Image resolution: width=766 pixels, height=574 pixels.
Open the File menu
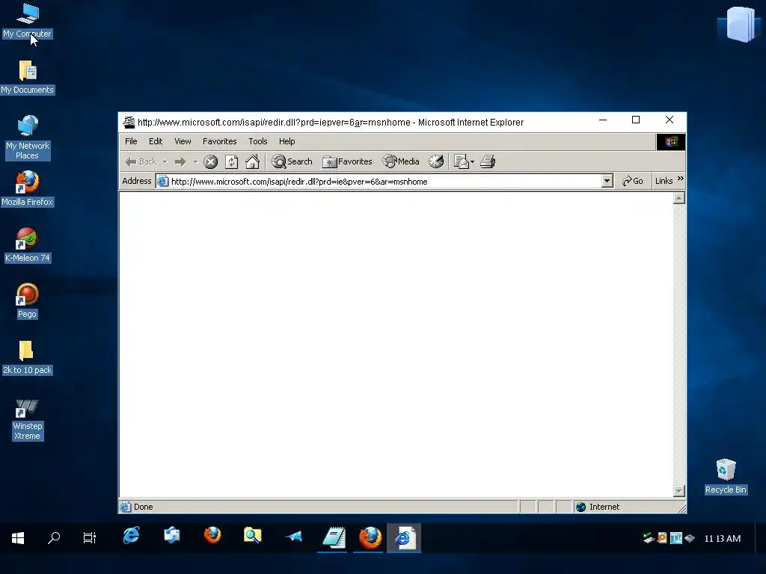click(x=131, y=141)
